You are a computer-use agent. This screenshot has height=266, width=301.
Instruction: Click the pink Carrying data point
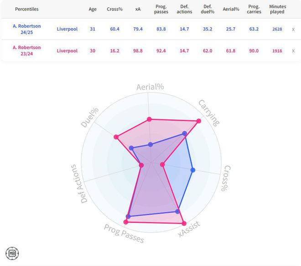point(198,121)
